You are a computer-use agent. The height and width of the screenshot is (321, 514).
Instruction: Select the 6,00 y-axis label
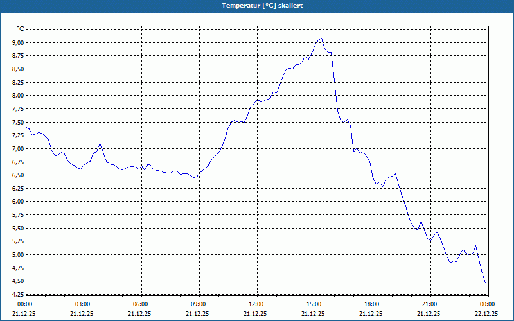19,202
